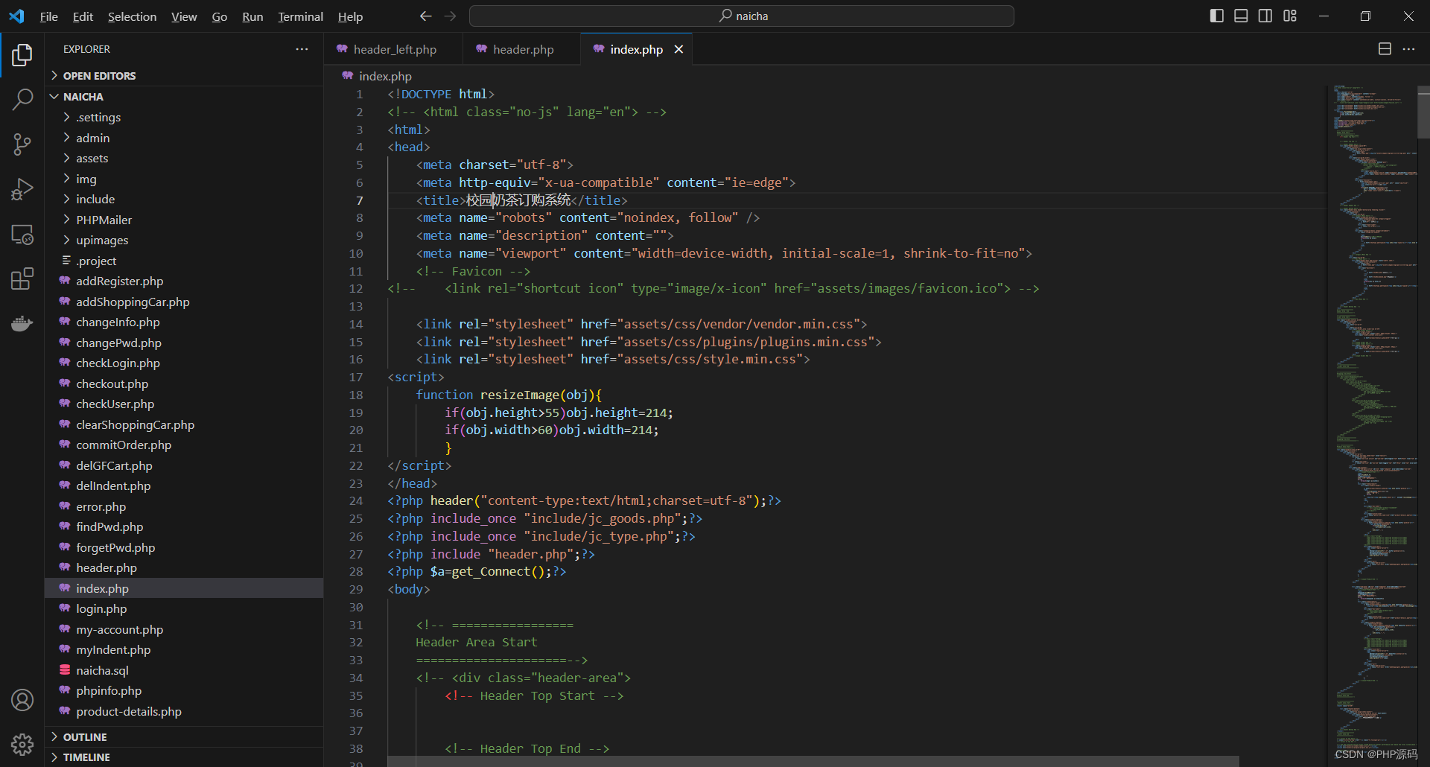Image resolution: width=1430 pixels, height=767 pixels.
Task: Click the horizontal editor scrollbar
Action: pyautogui.click(x=813, y=761)
